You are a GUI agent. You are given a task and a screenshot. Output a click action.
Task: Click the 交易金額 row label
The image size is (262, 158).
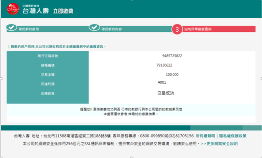(x=48, y=75)
